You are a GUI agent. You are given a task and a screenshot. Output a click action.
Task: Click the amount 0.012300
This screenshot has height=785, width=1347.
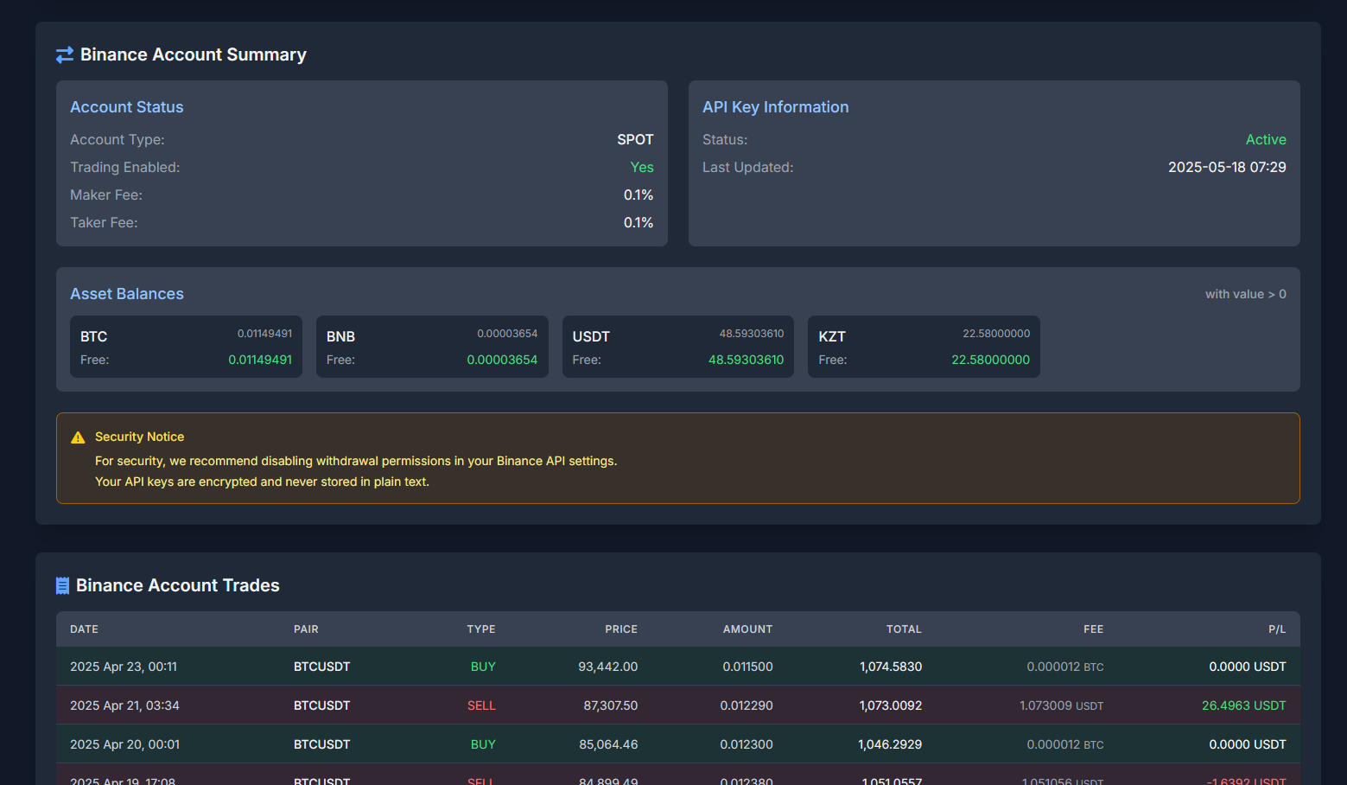[x=747, y=744]
